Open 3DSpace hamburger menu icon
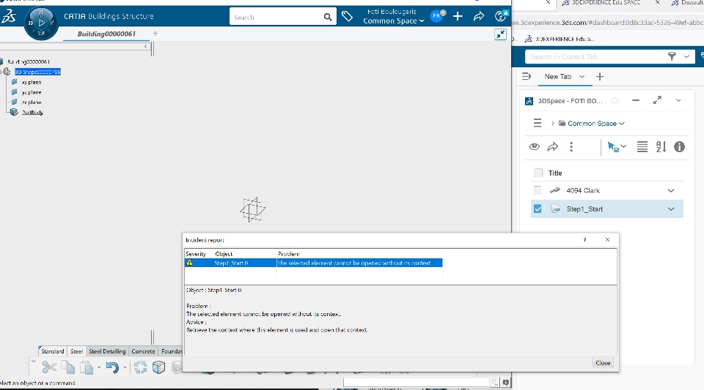Image resolution: width=704 pixels, height=390 pixels. (x=538, y=123)
